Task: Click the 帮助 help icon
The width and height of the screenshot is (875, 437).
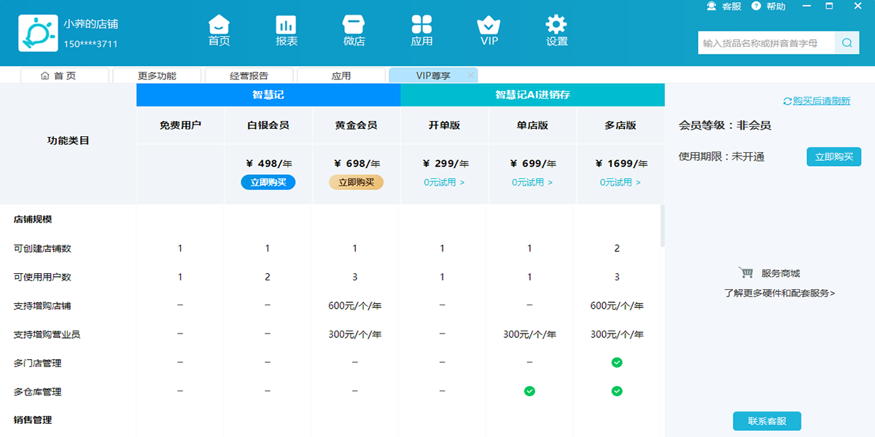Action: pyautogui.click(x=756, y=7)
